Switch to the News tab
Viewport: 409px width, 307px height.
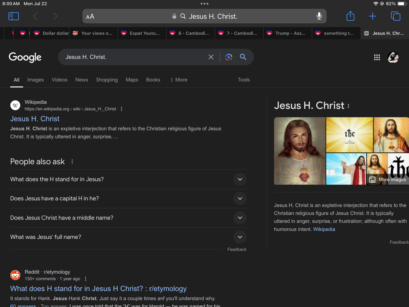pyautogui.click(x=82, y=79)
